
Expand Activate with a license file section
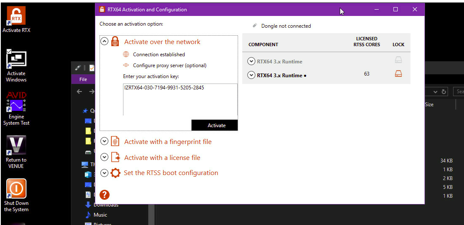105,157
